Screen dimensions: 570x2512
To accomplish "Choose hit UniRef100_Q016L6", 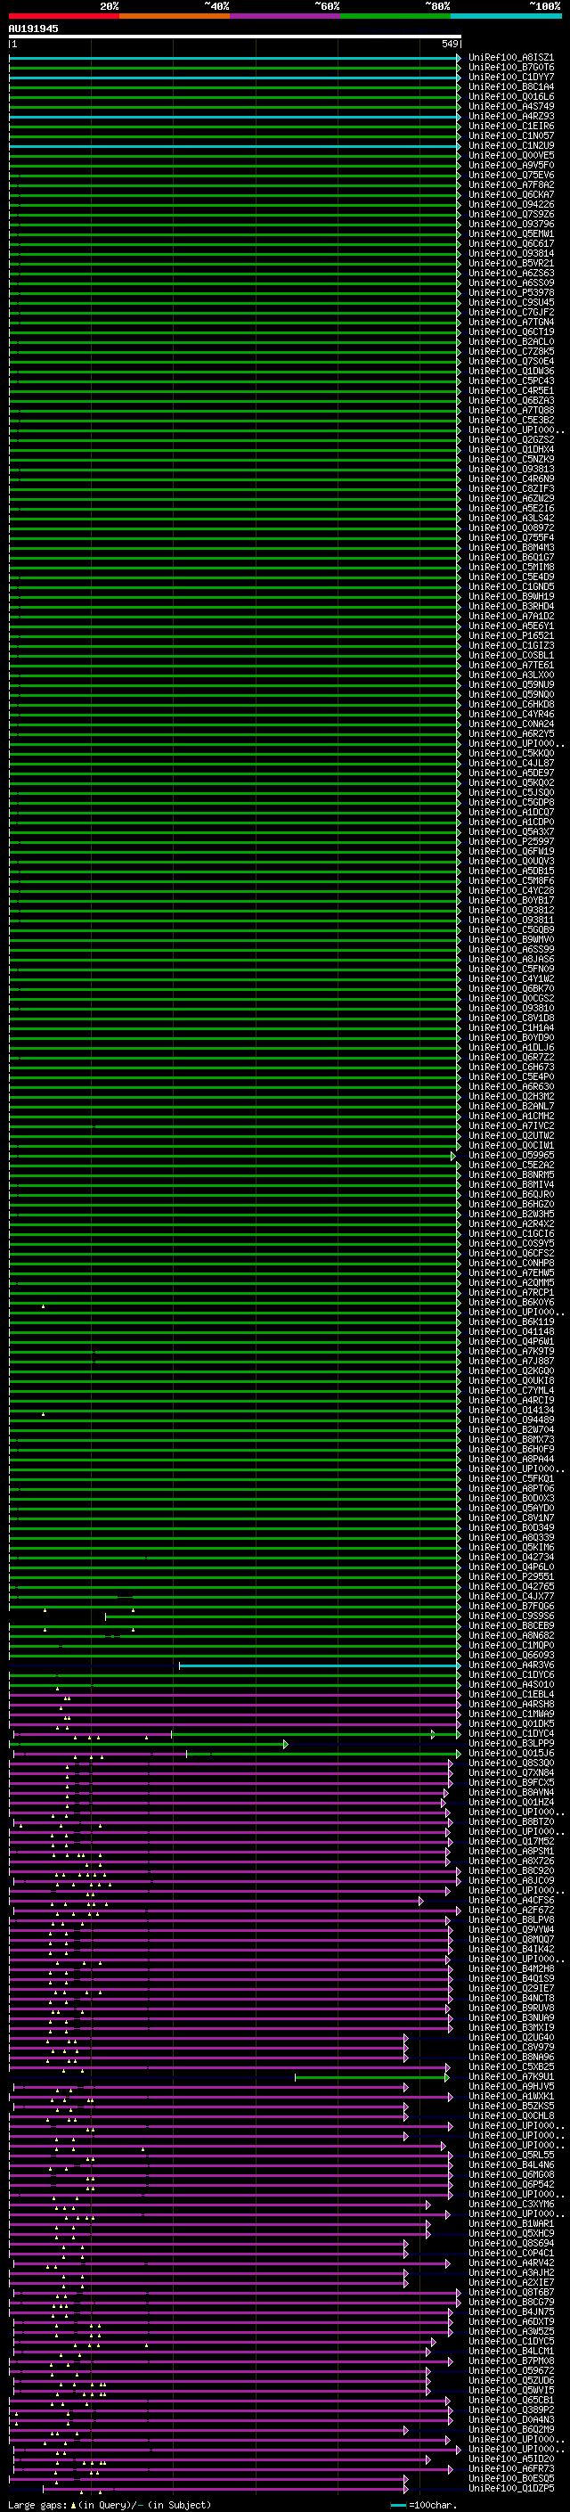I will coord(510,96).
